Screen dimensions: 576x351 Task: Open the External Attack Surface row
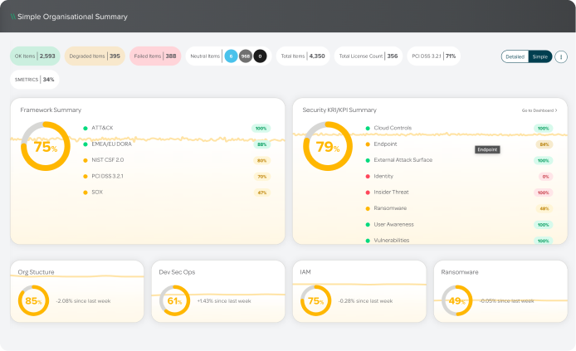point(459,160)
